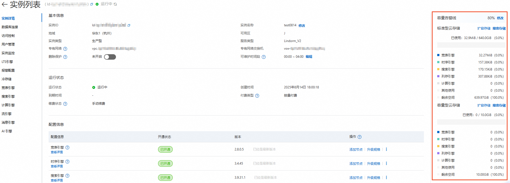
Task: Click 扩容存储 for 容量型云存储
Action: [484, 105]
